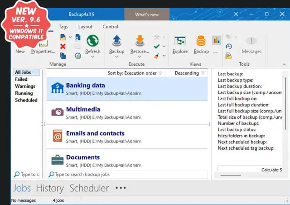Expand the Restore dropdown arrow
The width and height of the screenshot is (290, 205).
(x=140, y=57)
